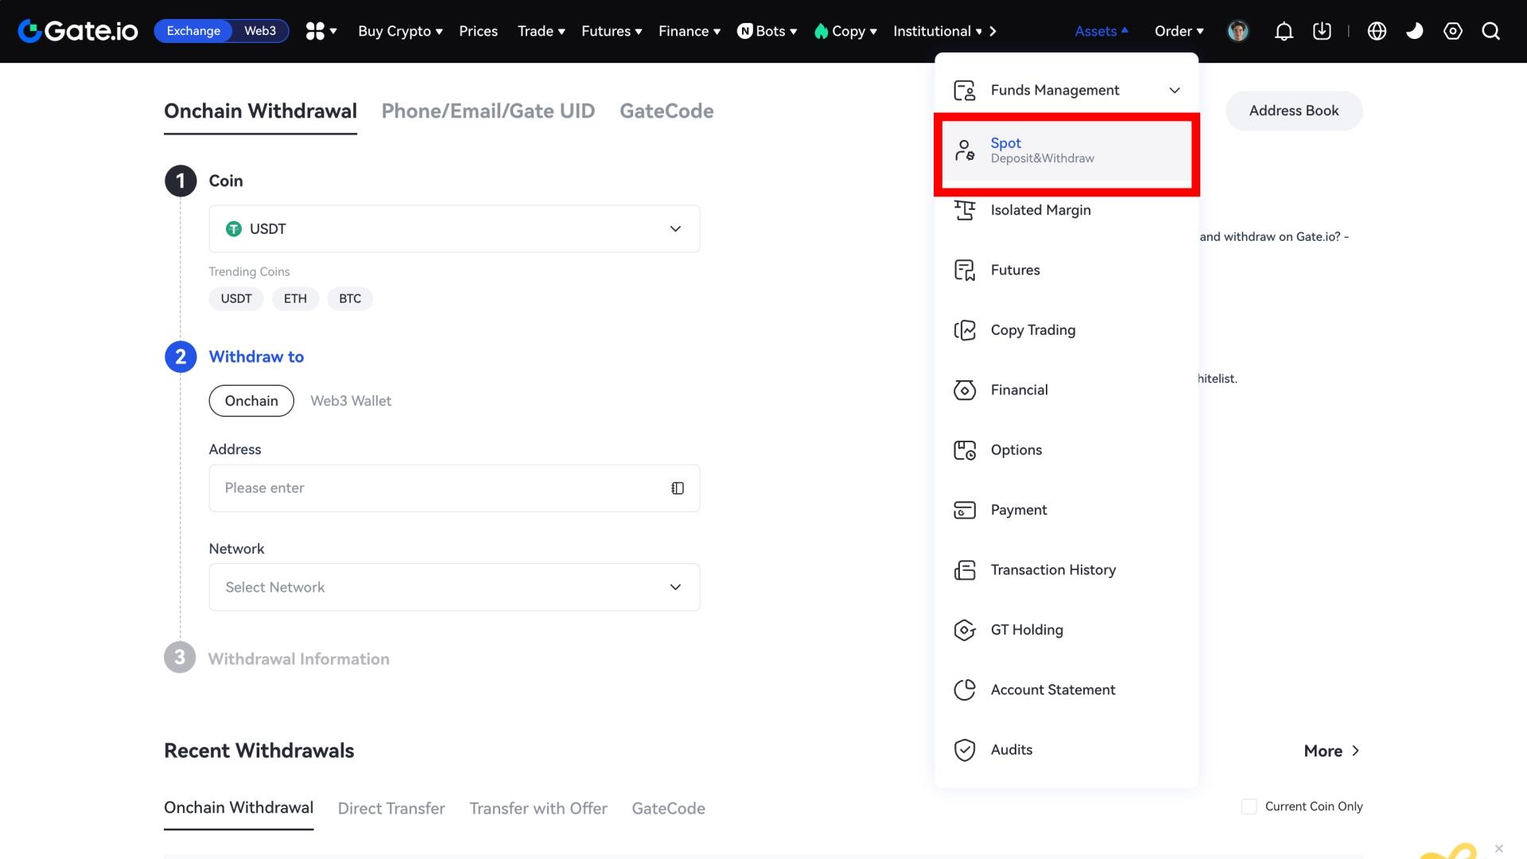Screen dimensions: 1527x859
Task: Open the Finance dropdown menu
Action: 689,31
